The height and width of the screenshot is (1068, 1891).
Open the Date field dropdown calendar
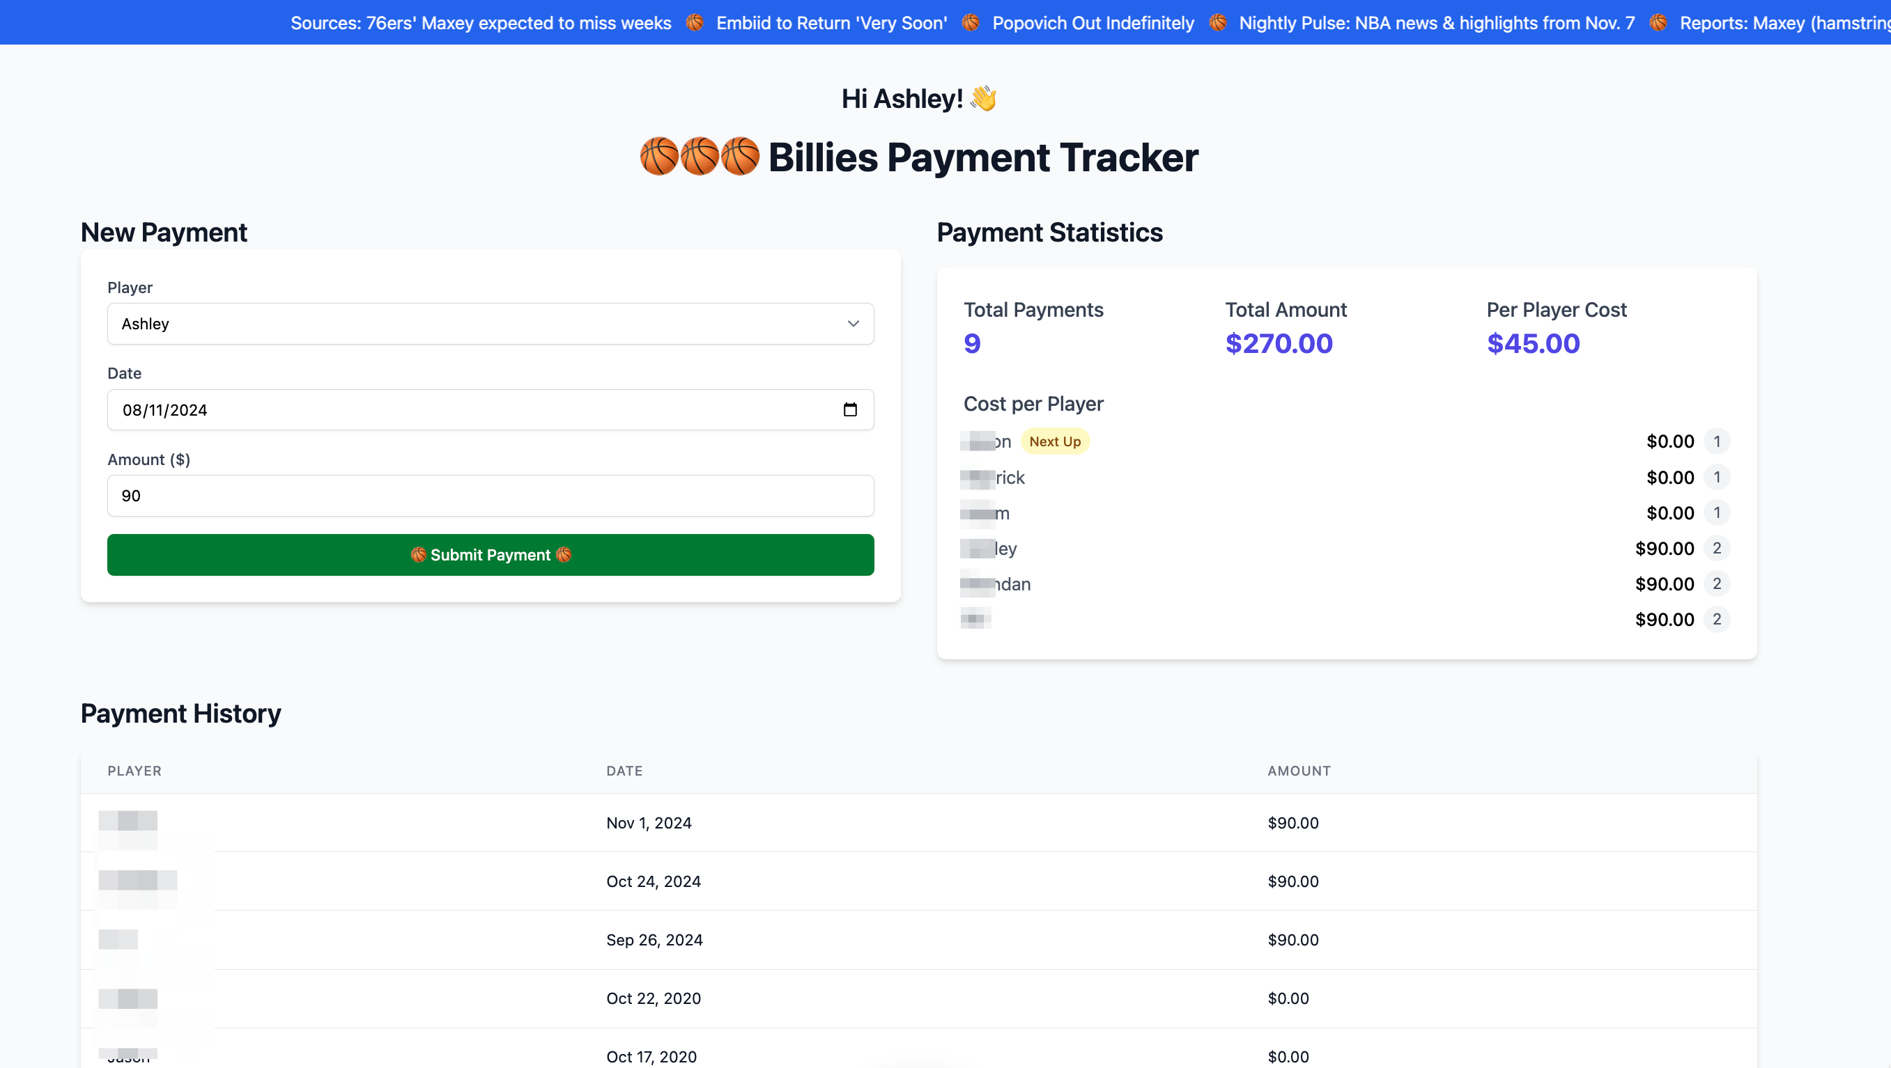(850, 409)
